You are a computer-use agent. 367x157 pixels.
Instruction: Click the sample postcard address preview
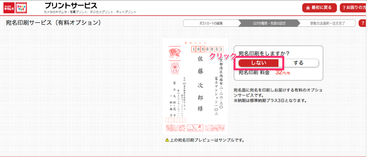(x=195, y=86)
